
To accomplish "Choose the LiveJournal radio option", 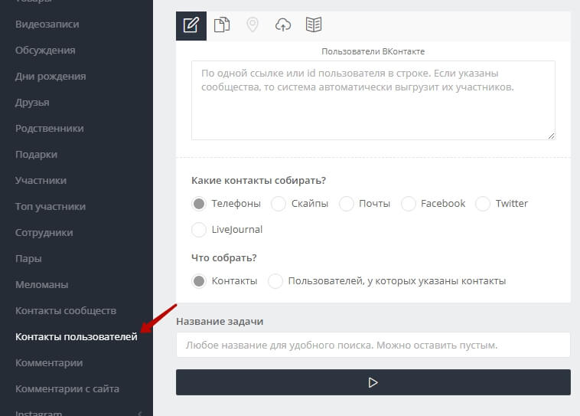I will [199, 230].
